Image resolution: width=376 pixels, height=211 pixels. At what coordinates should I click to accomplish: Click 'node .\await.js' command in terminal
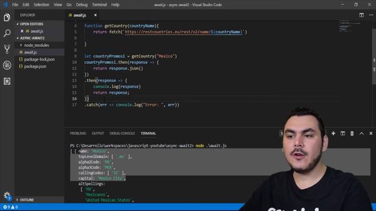(x=211, y=146)
